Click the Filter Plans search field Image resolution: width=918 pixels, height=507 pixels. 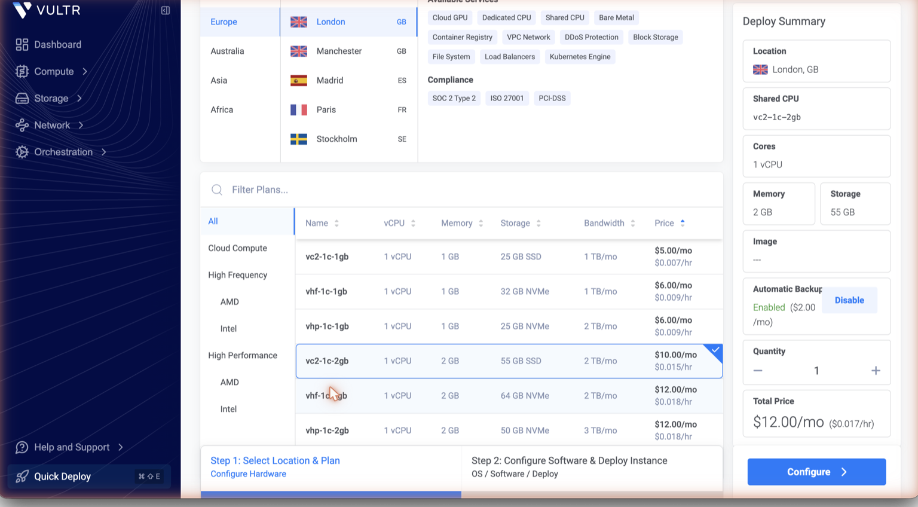(x=461, y=190)
